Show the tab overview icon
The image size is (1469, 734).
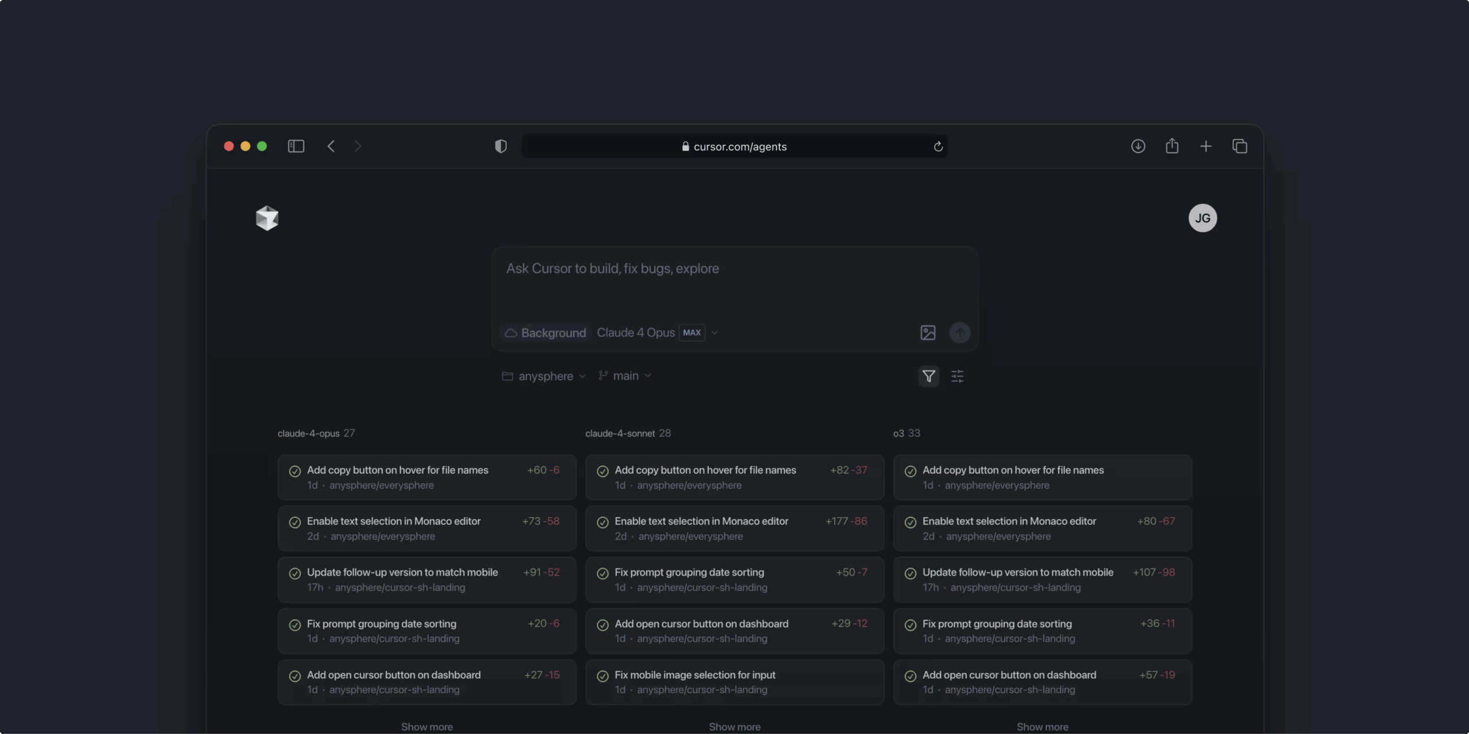(x=1239, y=146)
